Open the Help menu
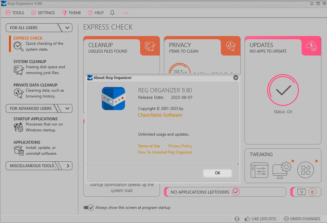This screenshot has width=327, height=223. point(96,13)
